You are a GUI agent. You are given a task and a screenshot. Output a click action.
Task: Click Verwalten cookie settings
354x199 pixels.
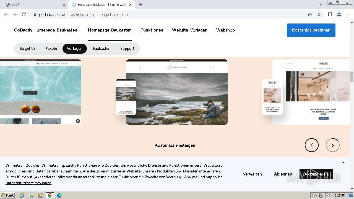point(252,174)
